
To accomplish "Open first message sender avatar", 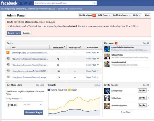I will click(x=107, y=49).
